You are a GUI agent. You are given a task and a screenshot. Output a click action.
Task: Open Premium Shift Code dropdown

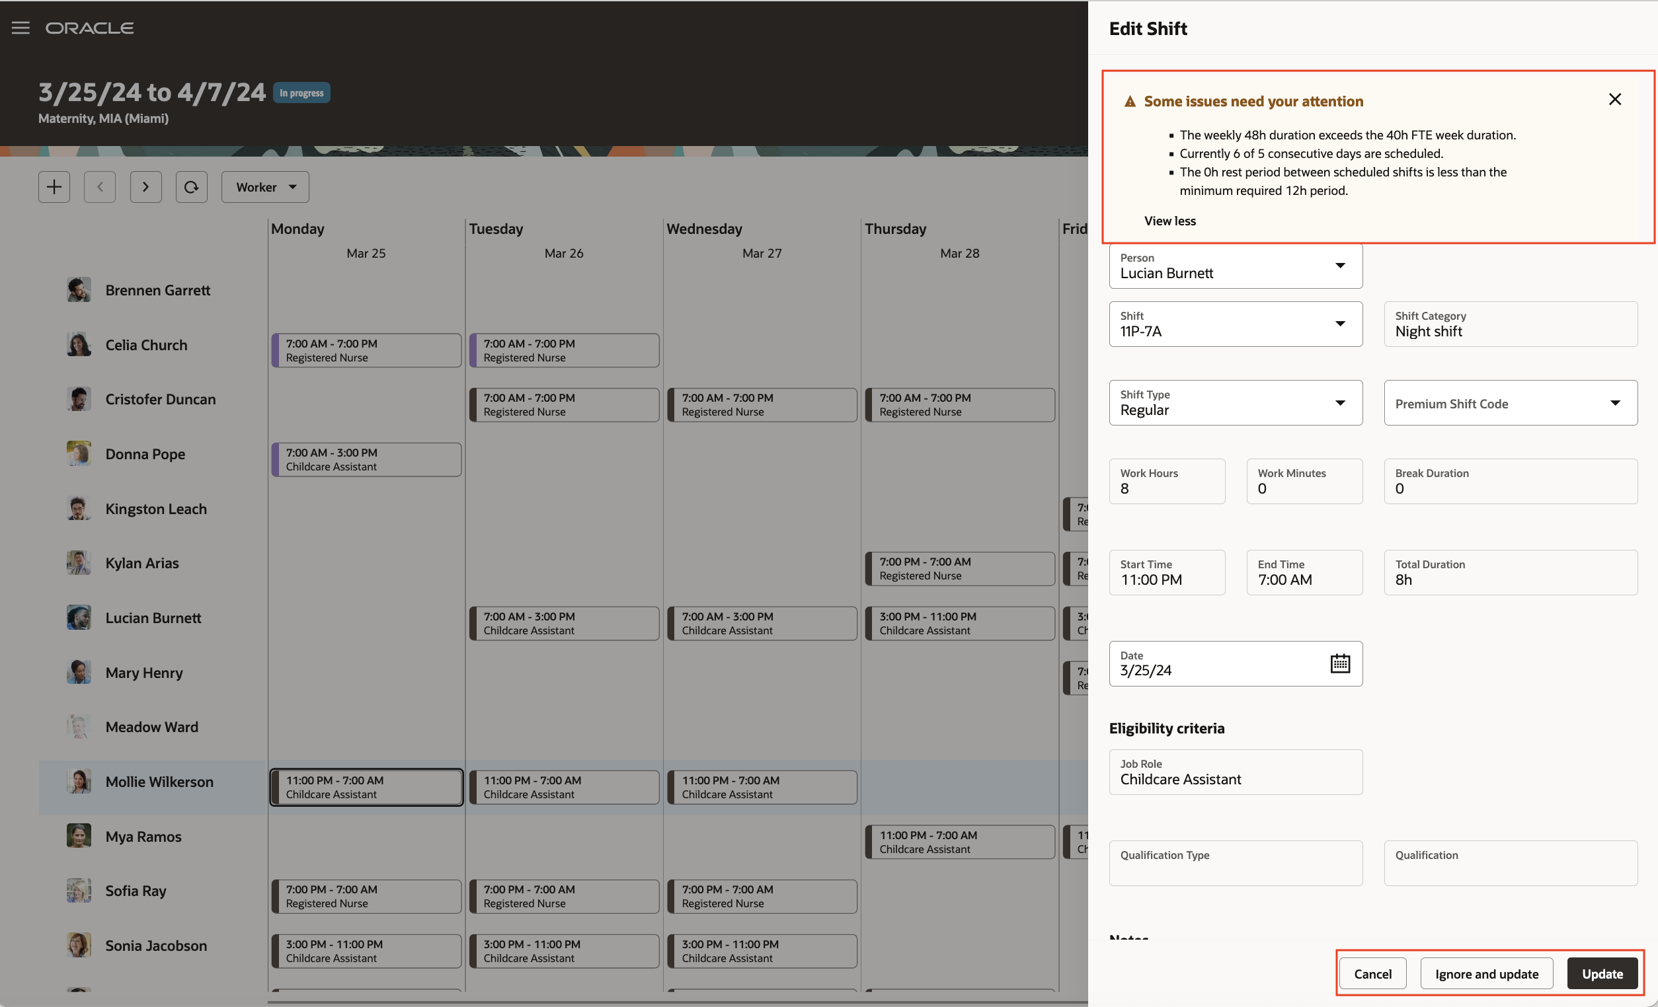(1614, 403)
